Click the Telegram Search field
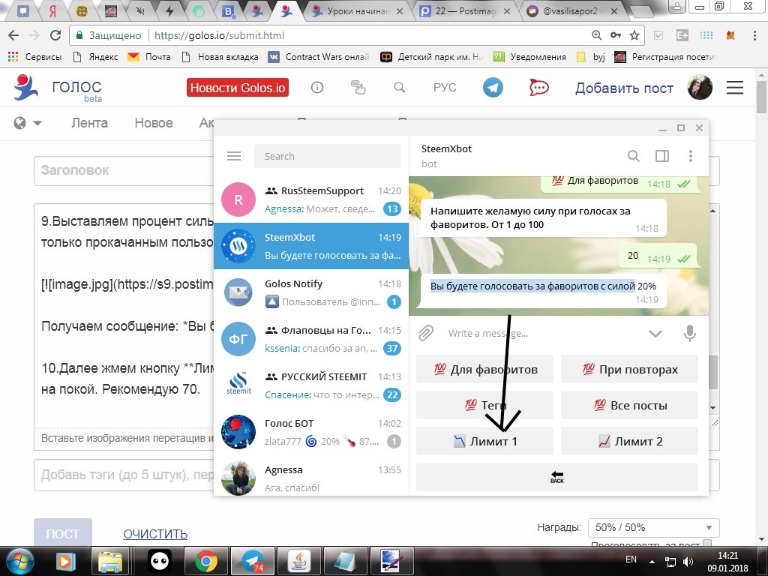 tap(327, 156)
